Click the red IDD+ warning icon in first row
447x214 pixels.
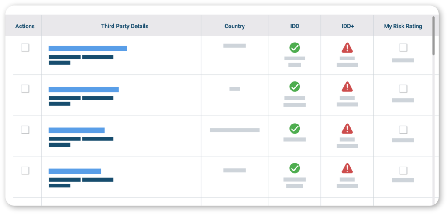click(x=347, y=47)
